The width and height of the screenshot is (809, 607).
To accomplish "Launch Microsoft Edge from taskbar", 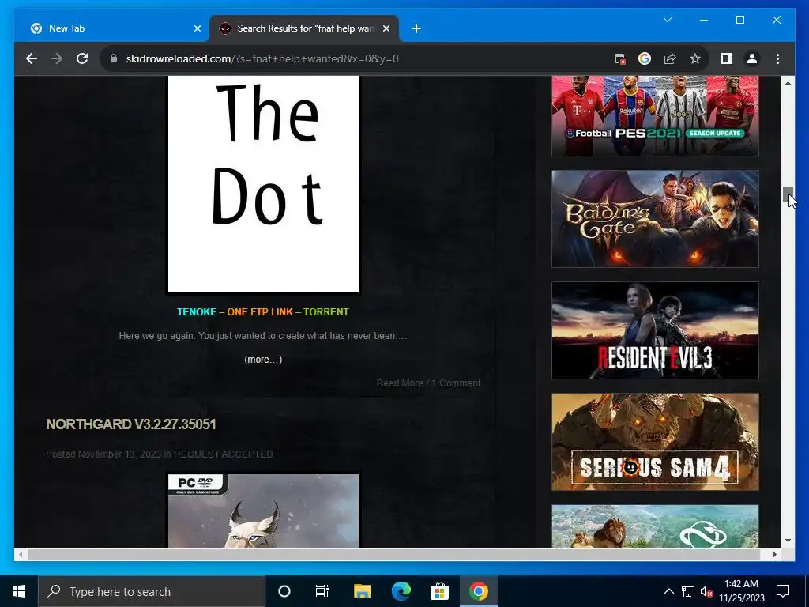I will (x=401, y=591).
